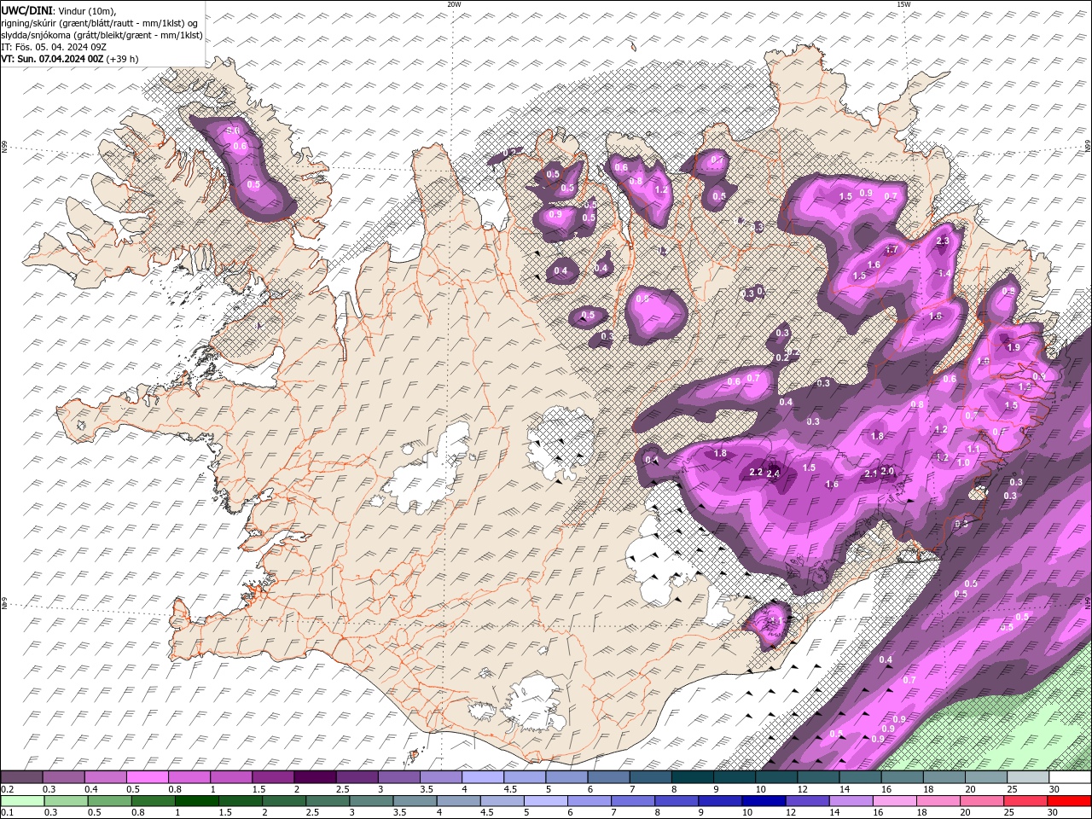Click the '2.1' precipitation value on the map
Viewport: 1092px width, 819px height.
coord(871,473)
